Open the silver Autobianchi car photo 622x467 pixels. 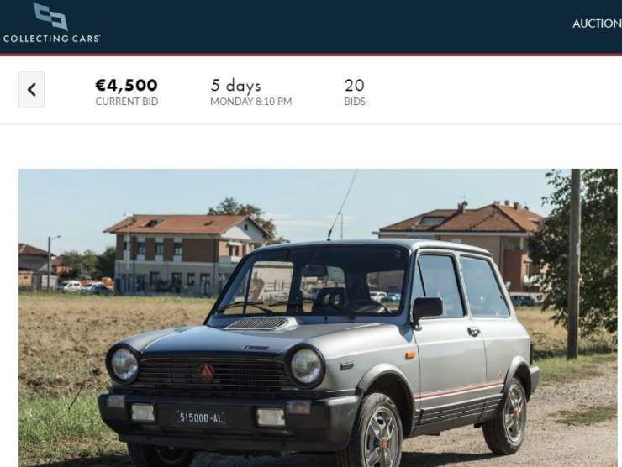318,318
